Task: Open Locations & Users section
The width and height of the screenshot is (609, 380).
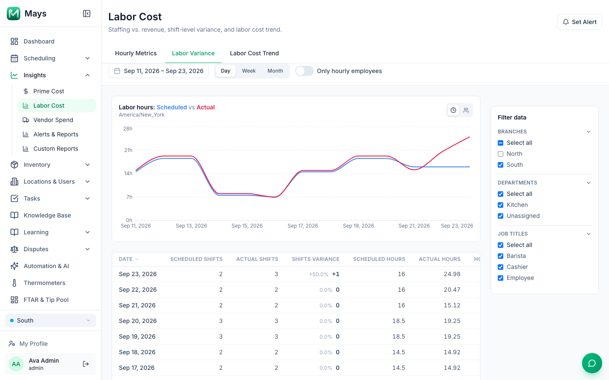Action: (x=50, y=182)
